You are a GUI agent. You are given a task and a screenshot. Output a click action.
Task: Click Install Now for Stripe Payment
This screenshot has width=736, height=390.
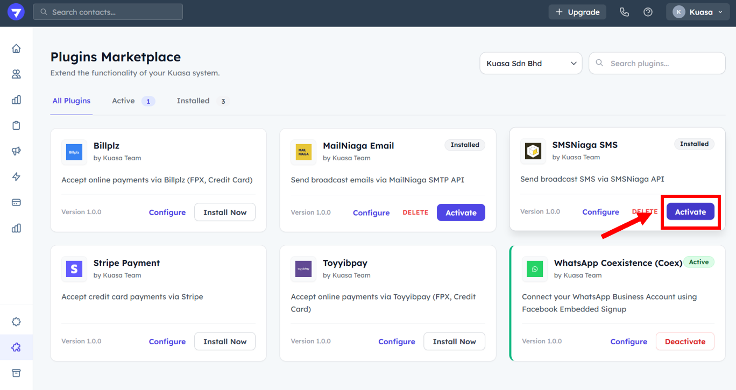coord(224,342)
